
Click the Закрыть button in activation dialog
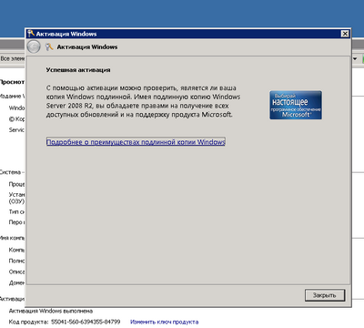[325, 295]
